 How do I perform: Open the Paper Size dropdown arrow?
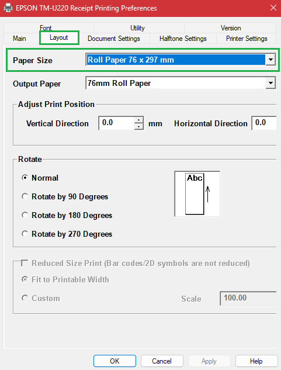[270, 60]
